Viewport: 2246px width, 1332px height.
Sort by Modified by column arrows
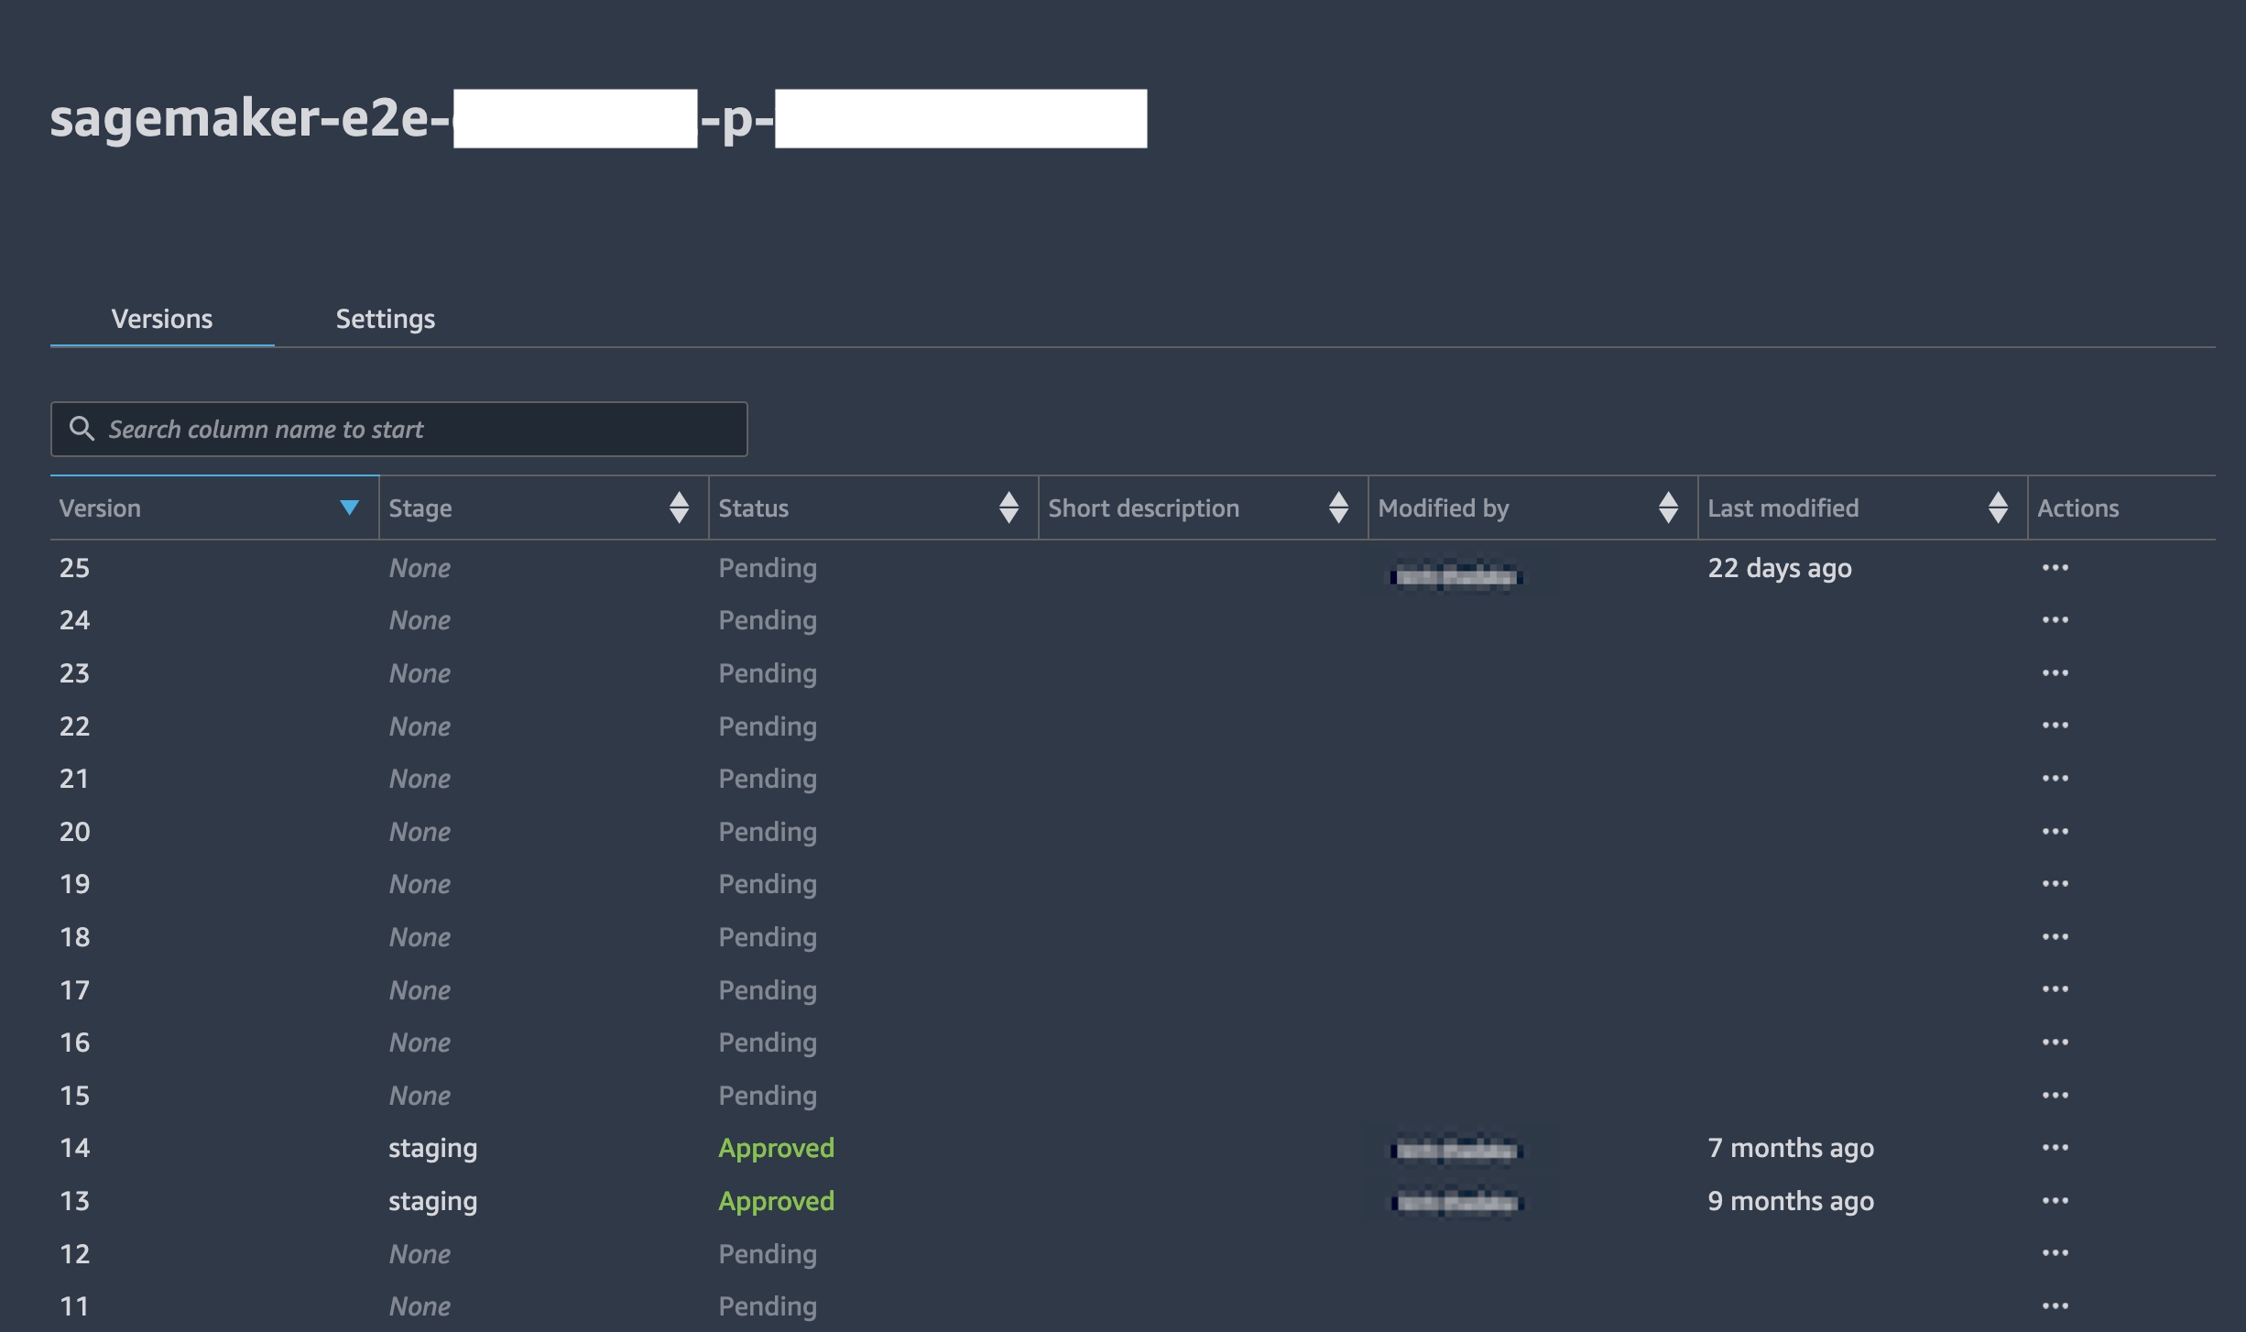pos(1667,508)
